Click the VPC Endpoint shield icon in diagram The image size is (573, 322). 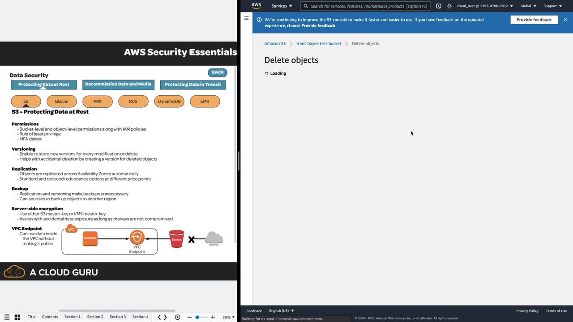[x=137, y=237]
